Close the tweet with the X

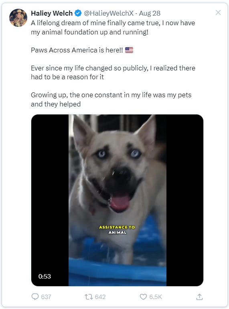tap(218, 13)
